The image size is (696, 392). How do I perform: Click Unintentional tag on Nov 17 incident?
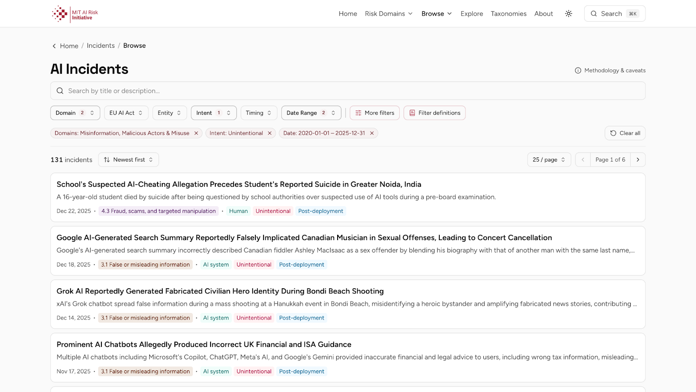[254, 371]
